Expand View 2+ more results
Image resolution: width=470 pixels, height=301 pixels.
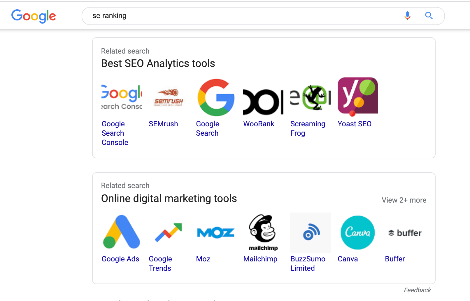coord(404,200)
